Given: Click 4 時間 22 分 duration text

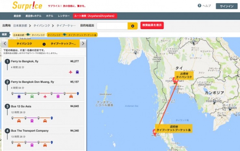Looking at the screenshot, I should point(17,67).
